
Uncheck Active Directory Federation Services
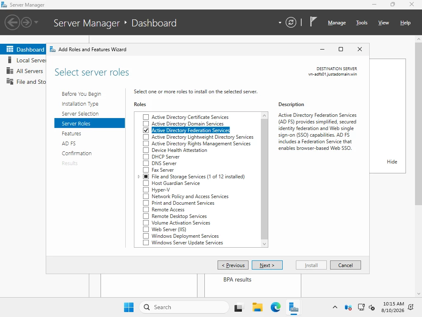(146, 130)
